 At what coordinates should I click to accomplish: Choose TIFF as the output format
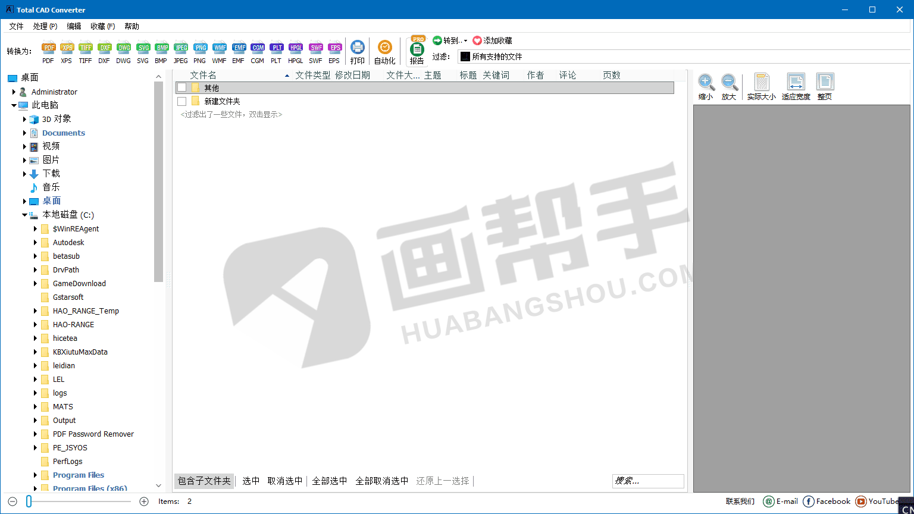point(86,52)
